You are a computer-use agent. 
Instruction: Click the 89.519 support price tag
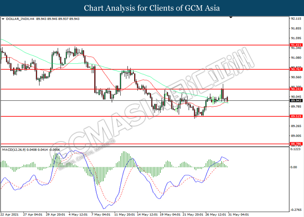pyautogui.click(x=296, y=116)
